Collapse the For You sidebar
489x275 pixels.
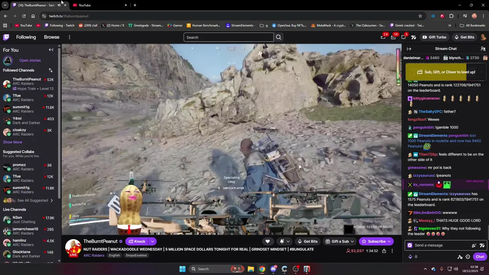coord(51,50)
